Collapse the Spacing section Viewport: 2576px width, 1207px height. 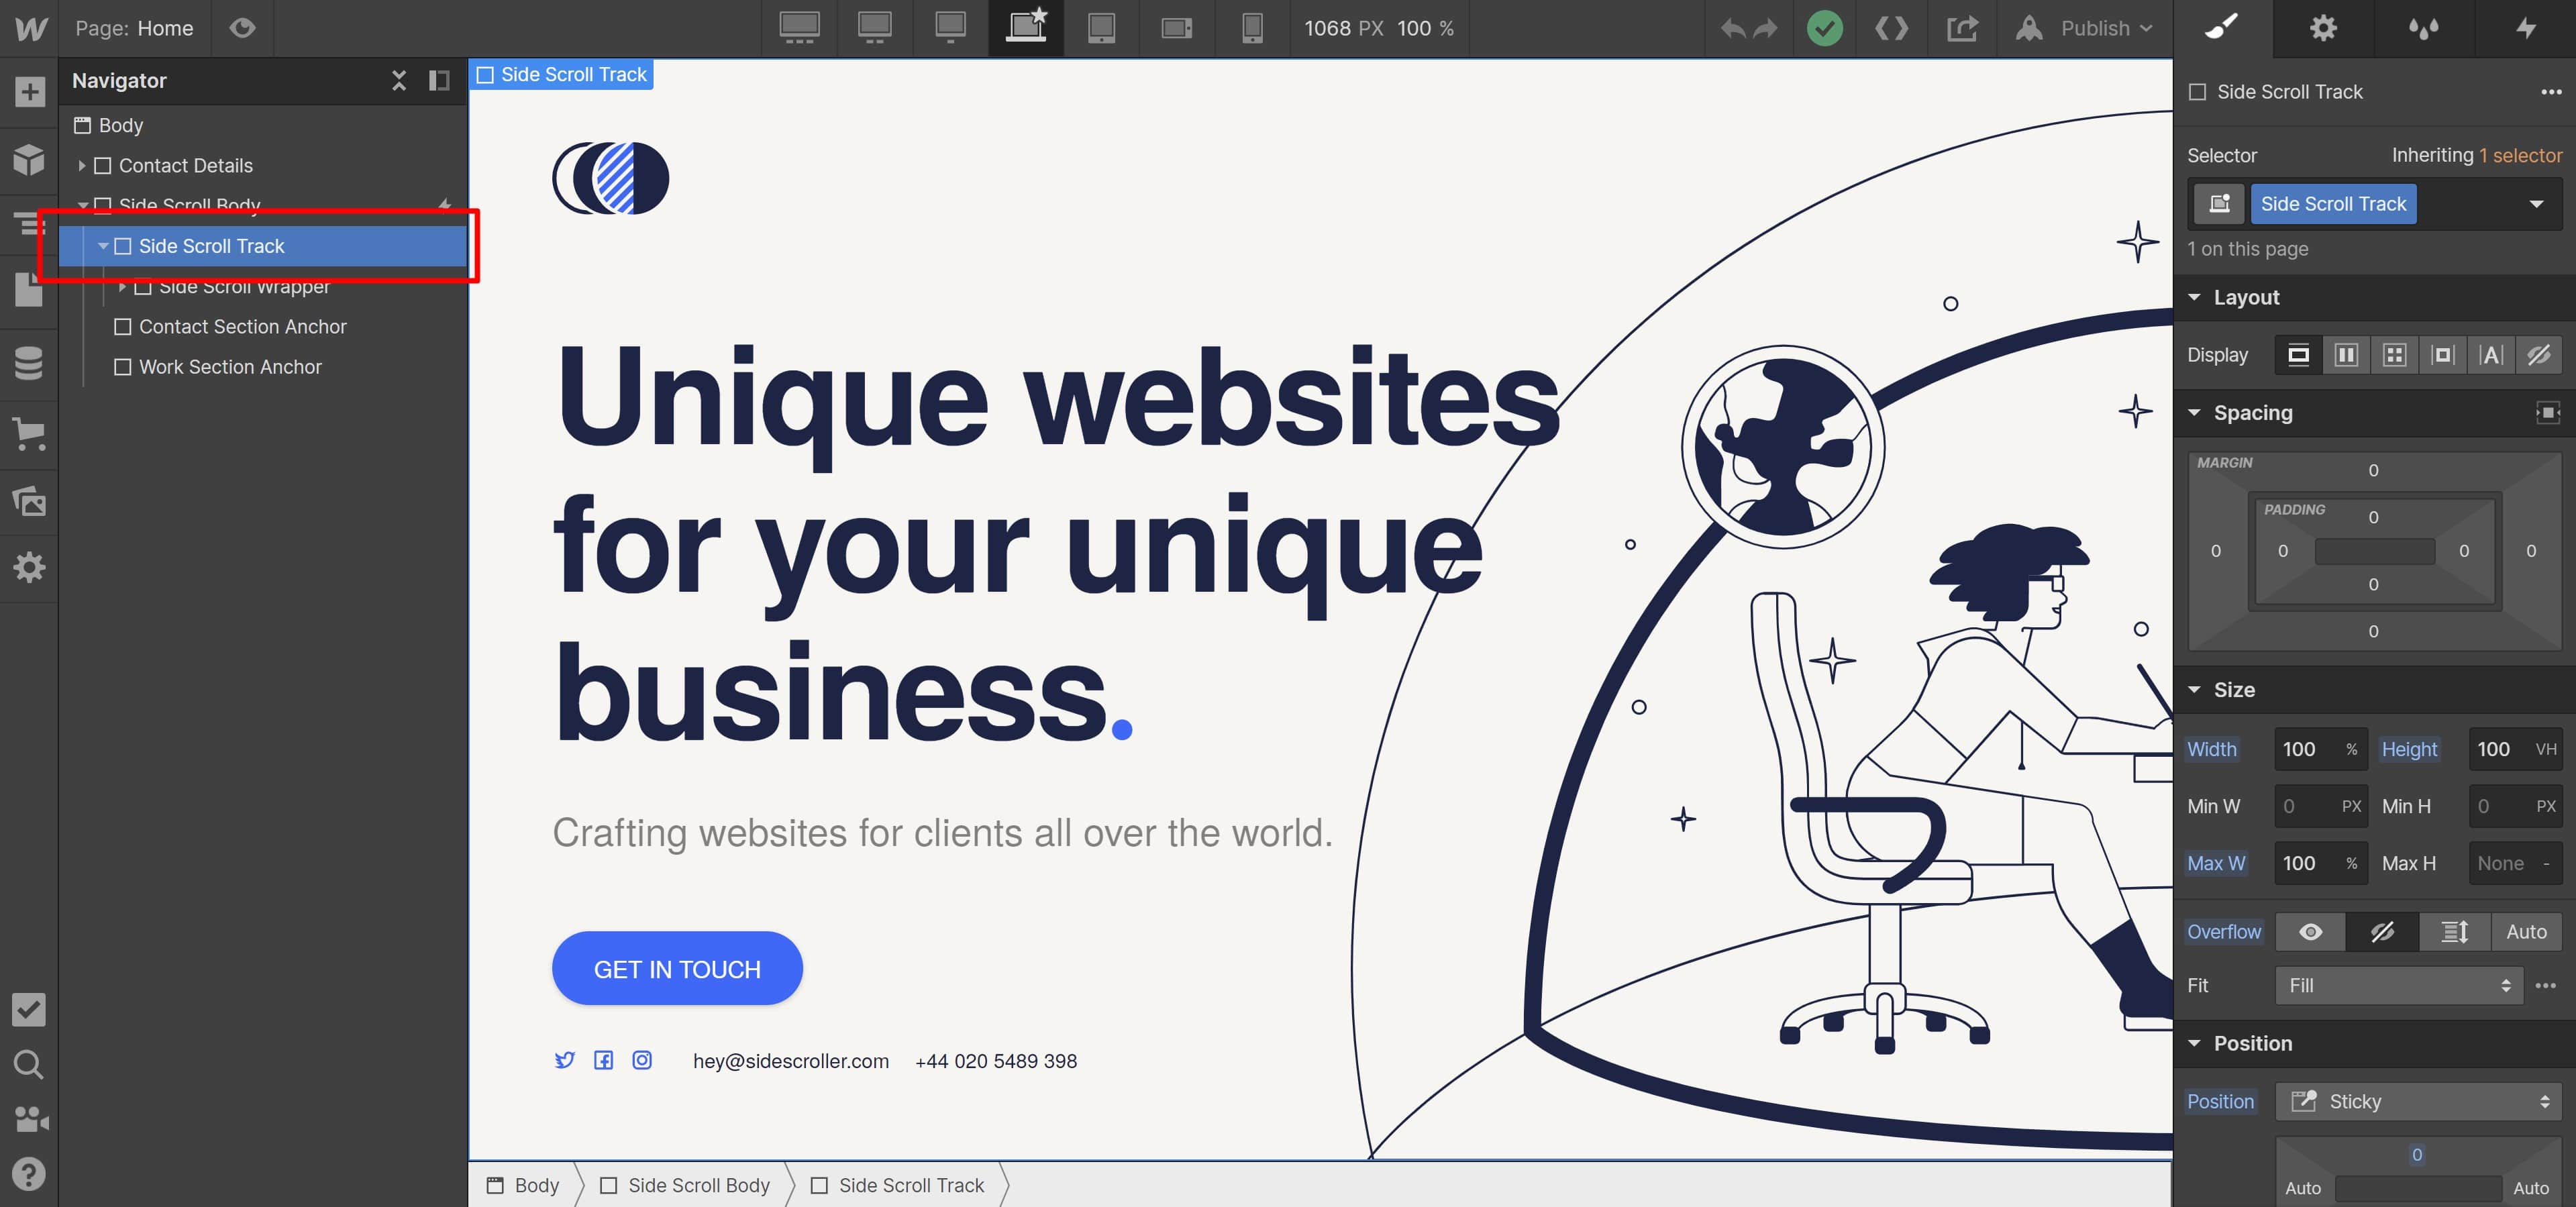point(2194,413)
